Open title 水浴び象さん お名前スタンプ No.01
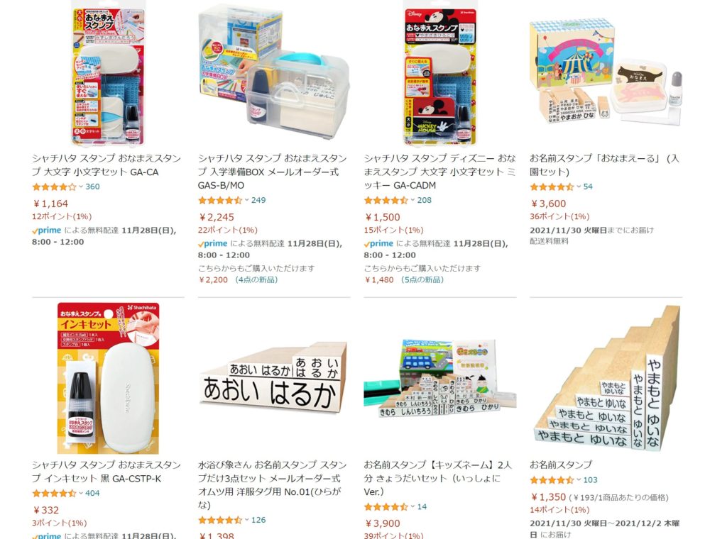 pyautogui.click(x=272, y=485)
